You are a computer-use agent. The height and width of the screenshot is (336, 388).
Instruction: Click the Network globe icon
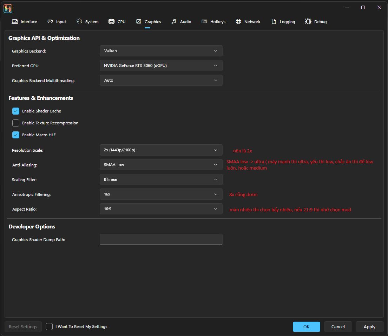pyautogui.click(x=238, y=22)
